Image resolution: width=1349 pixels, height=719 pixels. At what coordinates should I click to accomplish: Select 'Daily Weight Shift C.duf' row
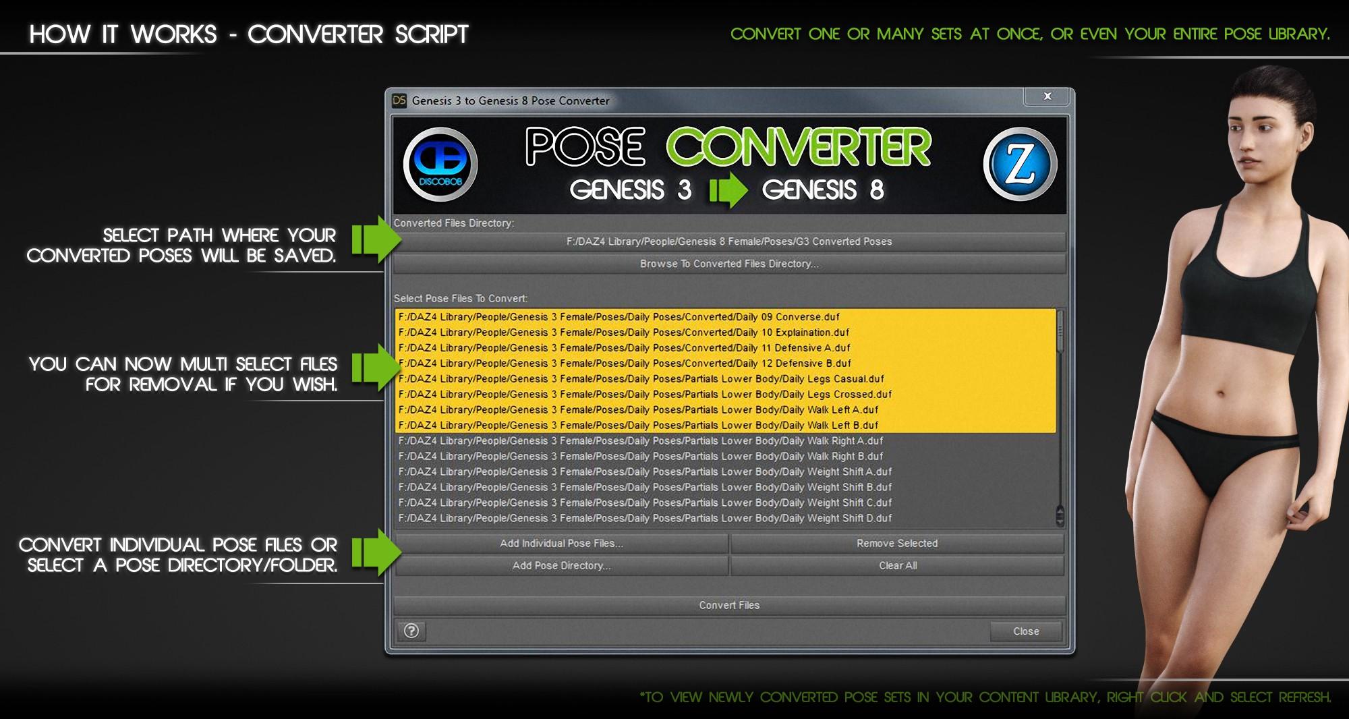(726, 503)
